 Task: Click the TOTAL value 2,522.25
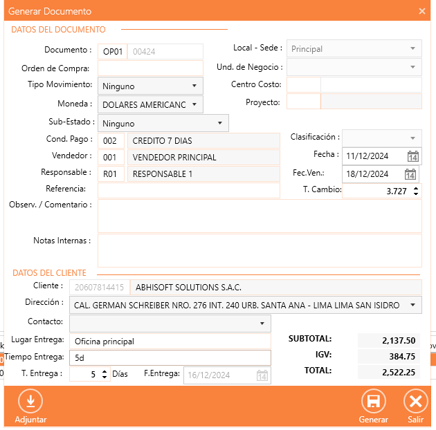[389, 372]
